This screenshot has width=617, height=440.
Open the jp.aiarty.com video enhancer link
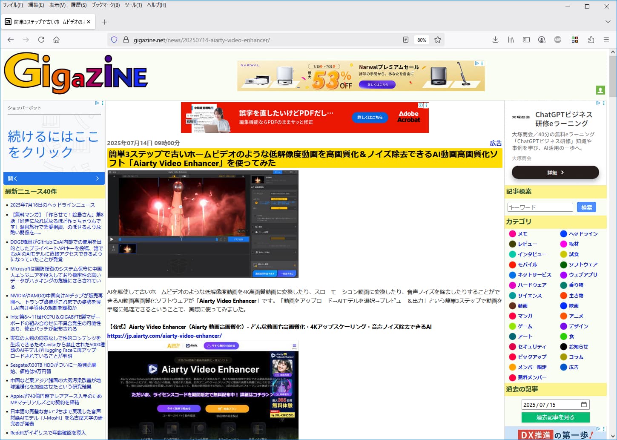(164, 336)
